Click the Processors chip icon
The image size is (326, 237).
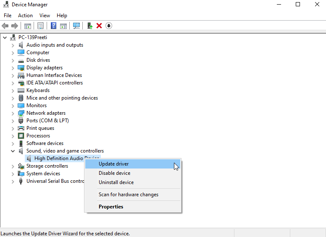(21, 136)
